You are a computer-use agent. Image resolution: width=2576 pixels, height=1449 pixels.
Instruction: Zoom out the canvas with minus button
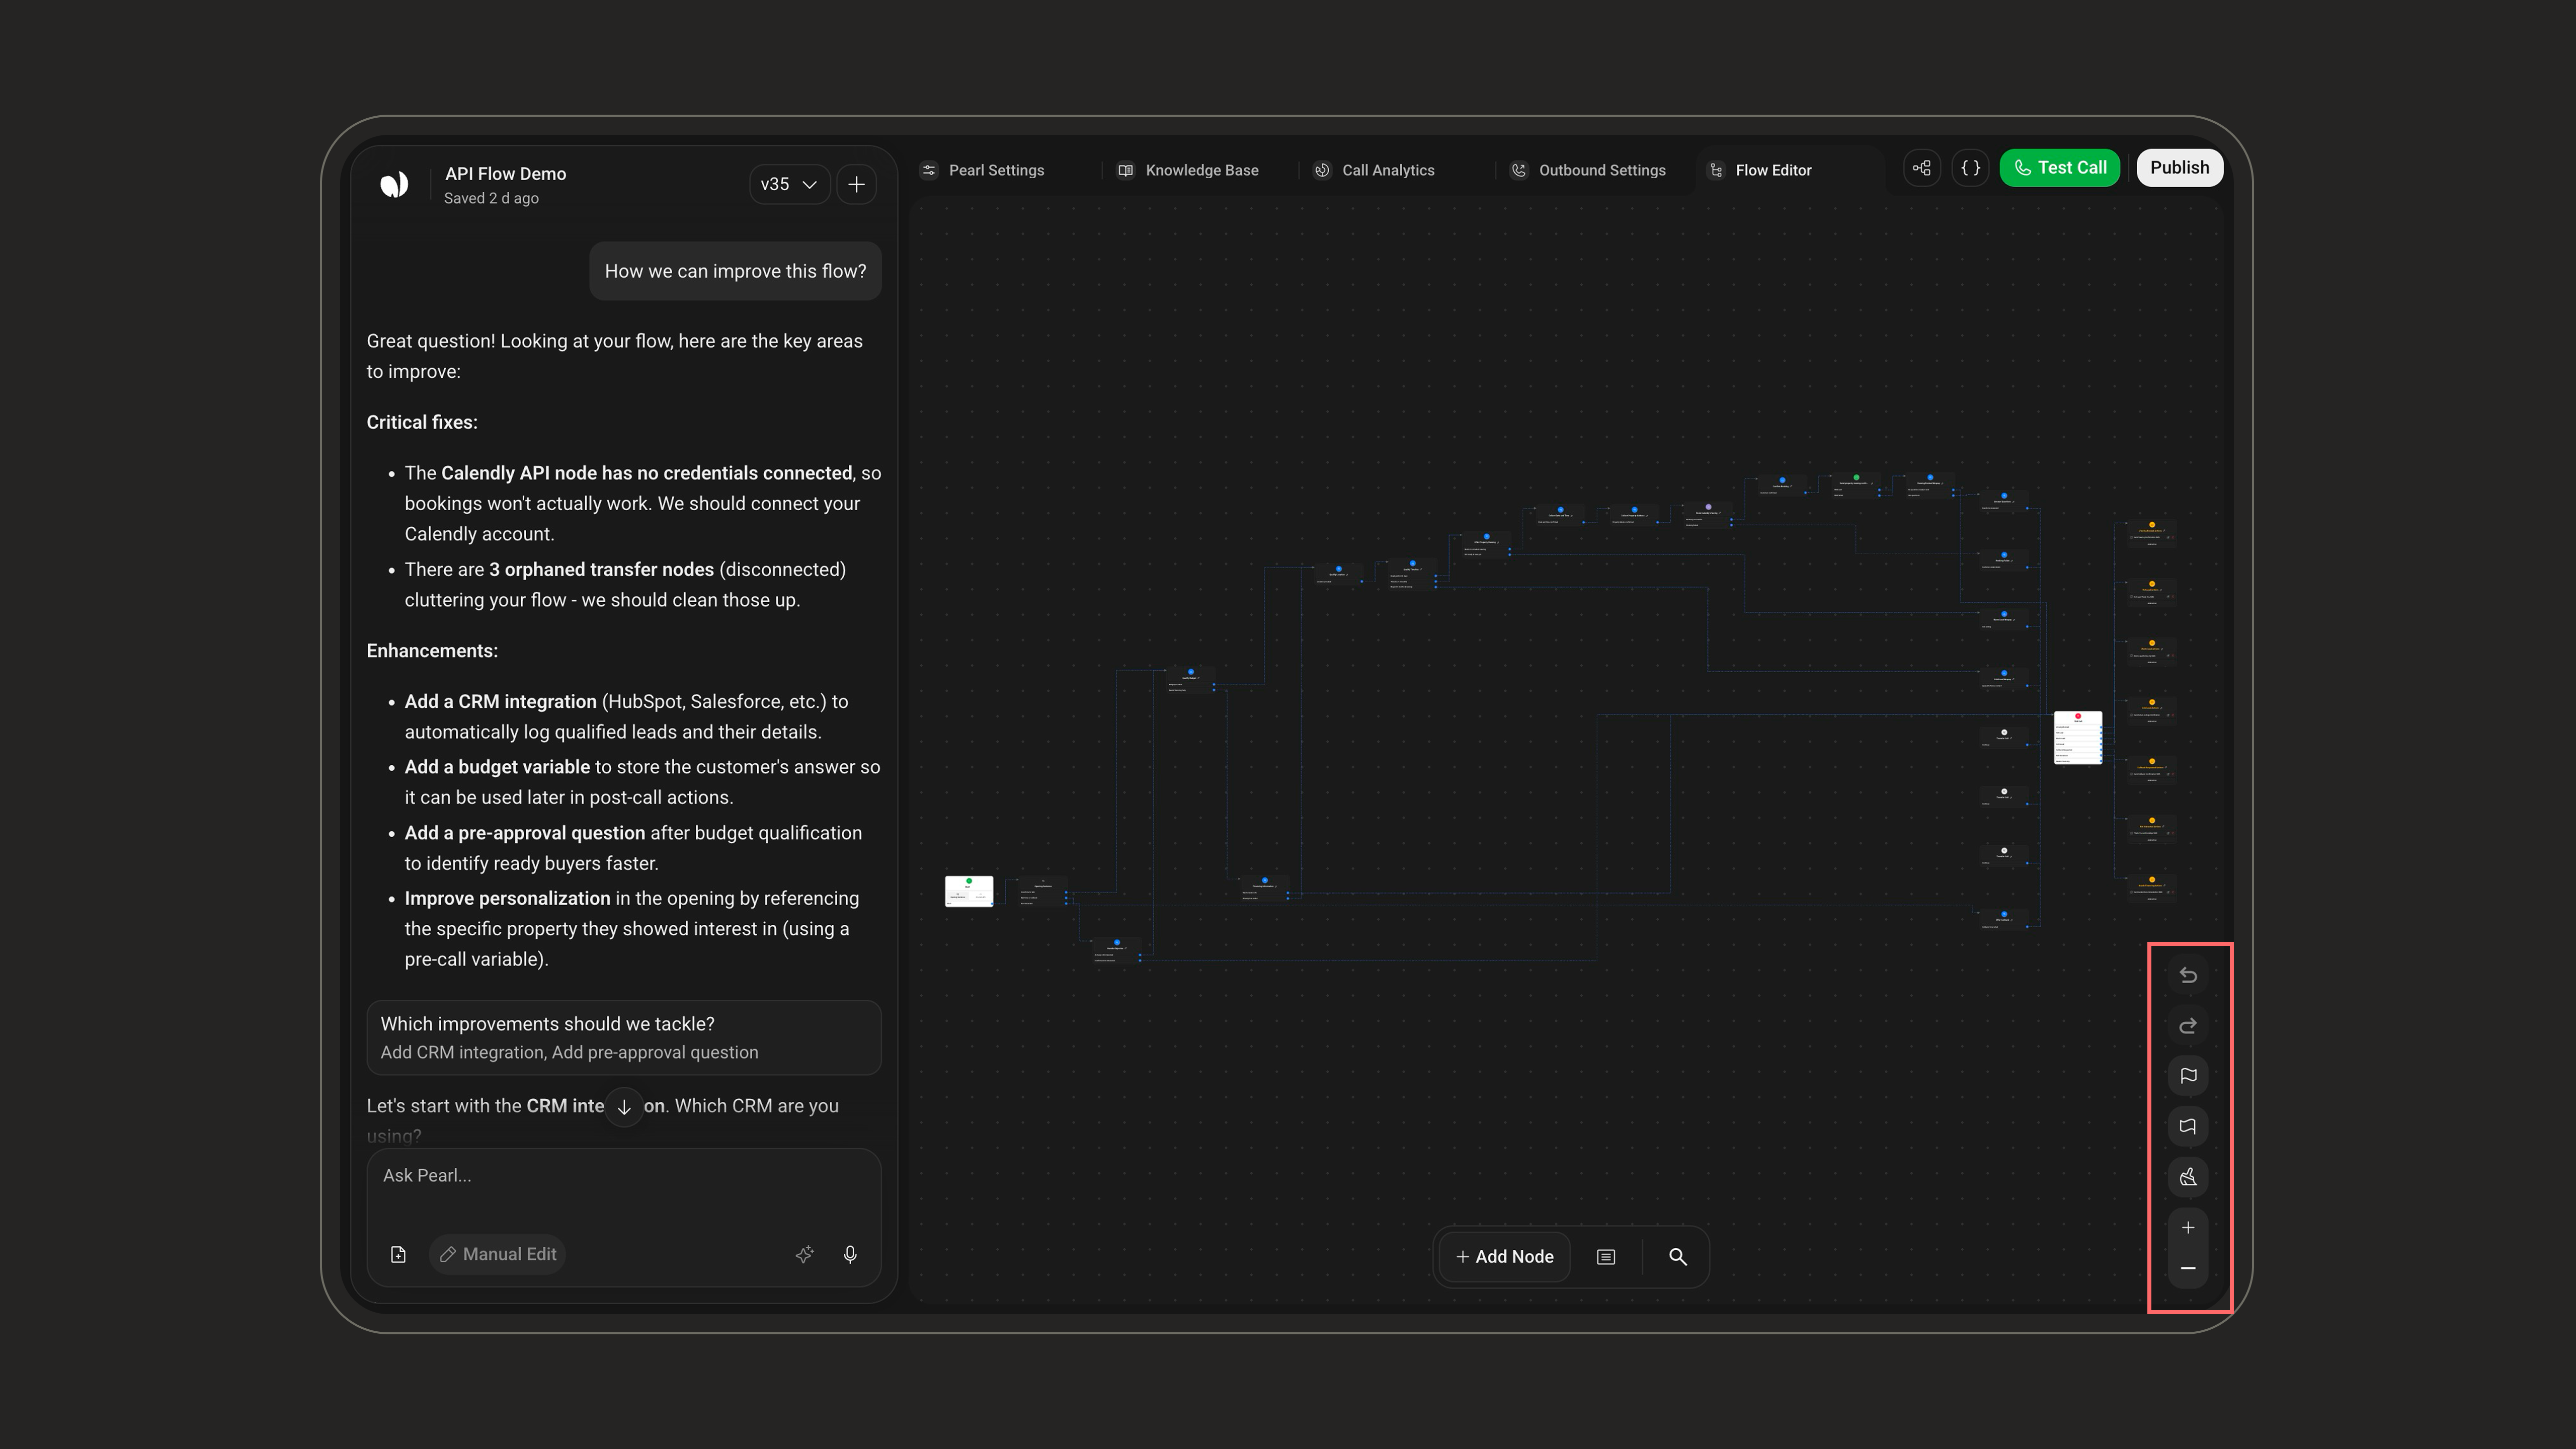2188,1268
